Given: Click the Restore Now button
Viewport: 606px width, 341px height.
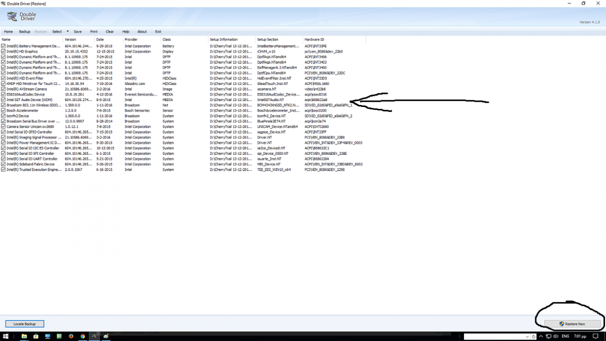Looking at the screenshot, I should click(x=573, y=324).
